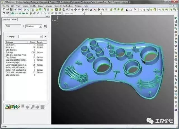
Task: Select 'Surface with small patches' row
Action: [26, 70]
